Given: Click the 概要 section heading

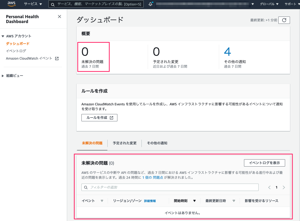Looking at the screenshot, I should [x=86, y=34].
